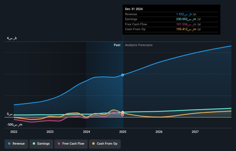Click the Revenue tooltip row label

coord(131,14)
